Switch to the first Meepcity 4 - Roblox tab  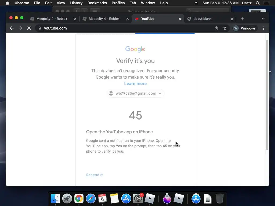click(x=52, y=19)
